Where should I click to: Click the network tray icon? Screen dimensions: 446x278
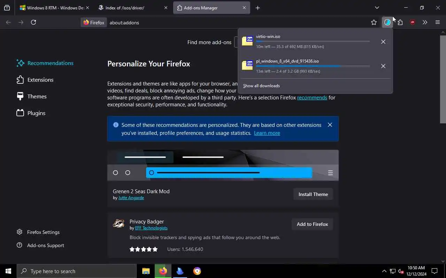pos(392,271)
